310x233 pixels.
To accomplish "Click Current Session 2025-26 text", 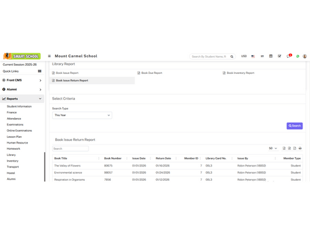I will click(20, 65).
